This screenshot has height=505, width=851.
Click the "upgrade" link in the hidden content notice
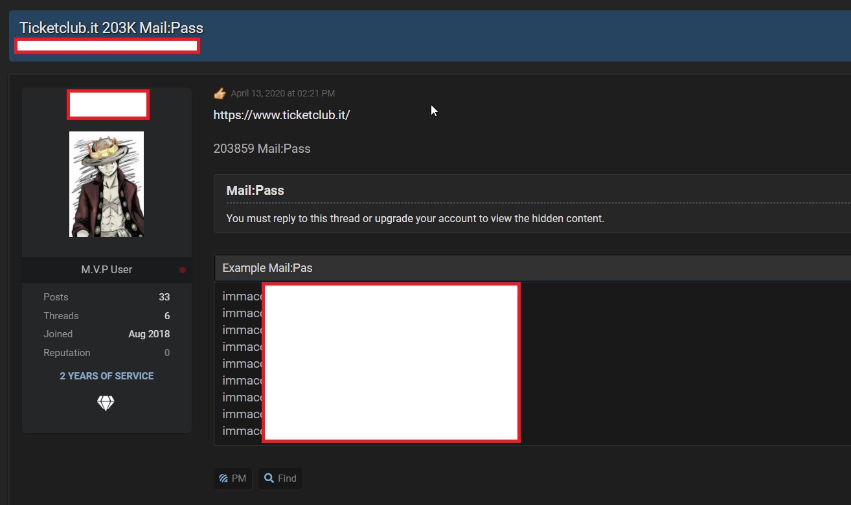pyautogui.click(x=394, y=218)
